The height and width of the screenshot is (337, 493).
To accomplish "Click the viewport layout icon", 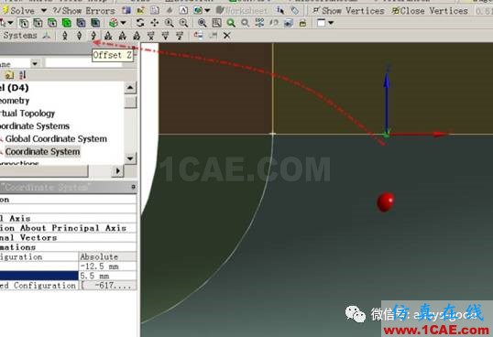I will pyautogui.click(x=321, y=23).
